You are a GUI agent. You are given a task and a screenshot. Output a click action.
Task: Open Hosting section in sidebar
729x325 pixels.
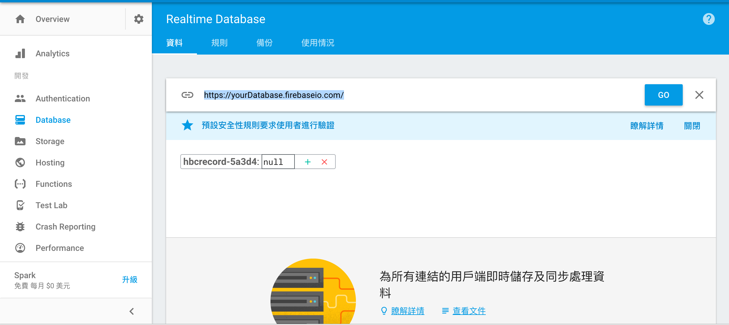(50, 163)
